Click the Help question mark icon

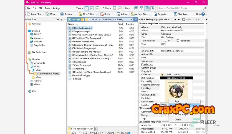pyautogui.click(x=203, y=14)
